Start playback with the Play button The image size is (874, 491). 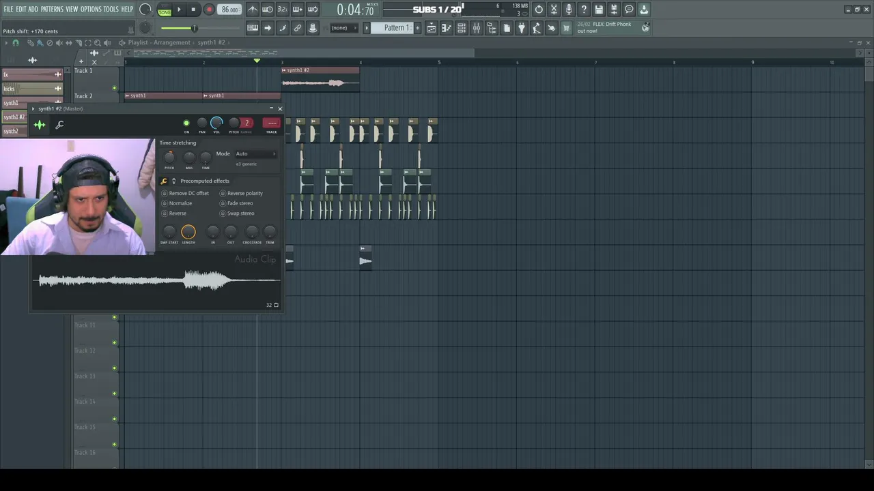click(x=179, y=10)
